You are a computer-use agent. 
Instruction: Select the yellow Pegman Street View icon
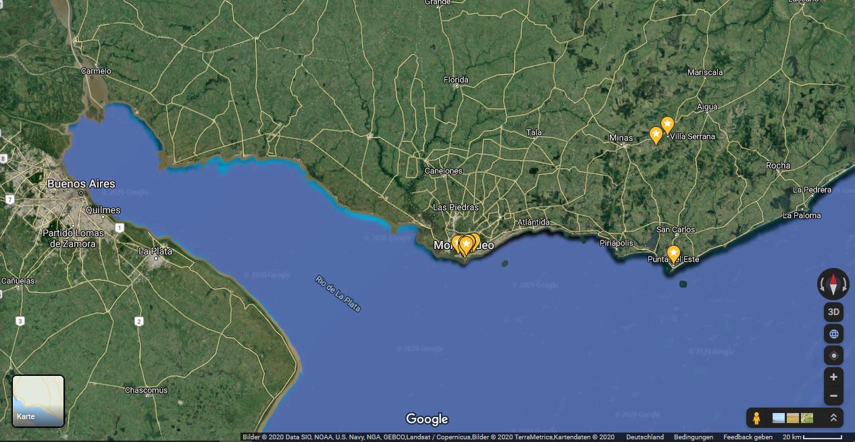[x=756, y=418]
